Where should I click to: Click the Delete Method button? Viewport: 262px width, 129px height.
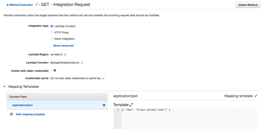(248, 5)
